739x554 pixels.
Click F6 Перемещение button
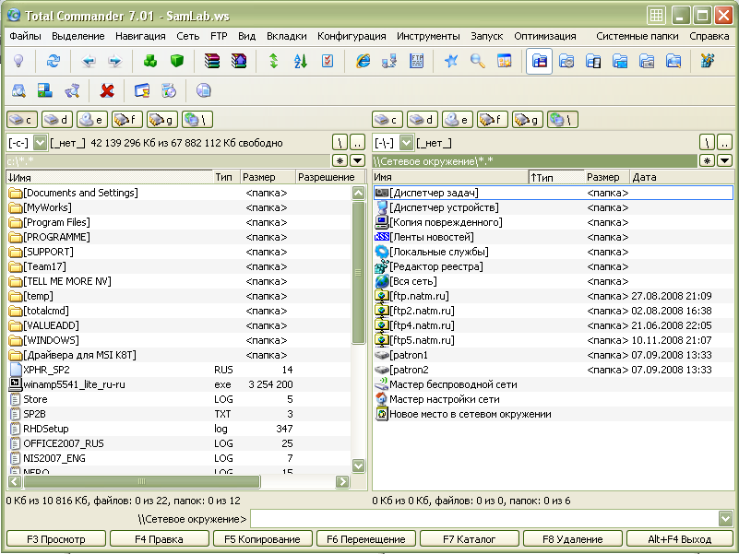coord(366,539)
